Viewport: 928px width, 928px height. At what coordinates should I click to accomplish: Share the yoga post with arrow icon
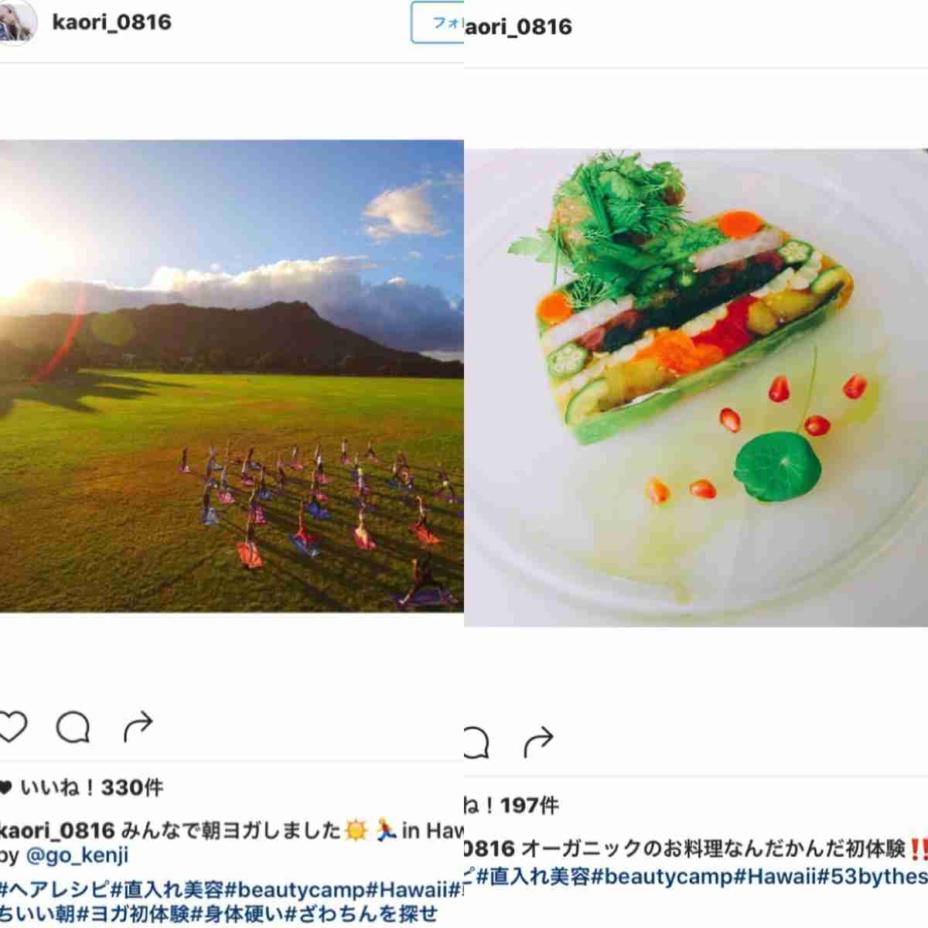tap(138, 727)
